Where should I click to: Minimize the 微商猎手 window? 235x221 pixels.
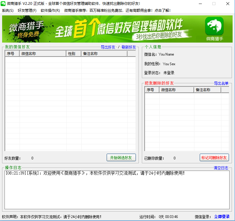click(200, 4)
